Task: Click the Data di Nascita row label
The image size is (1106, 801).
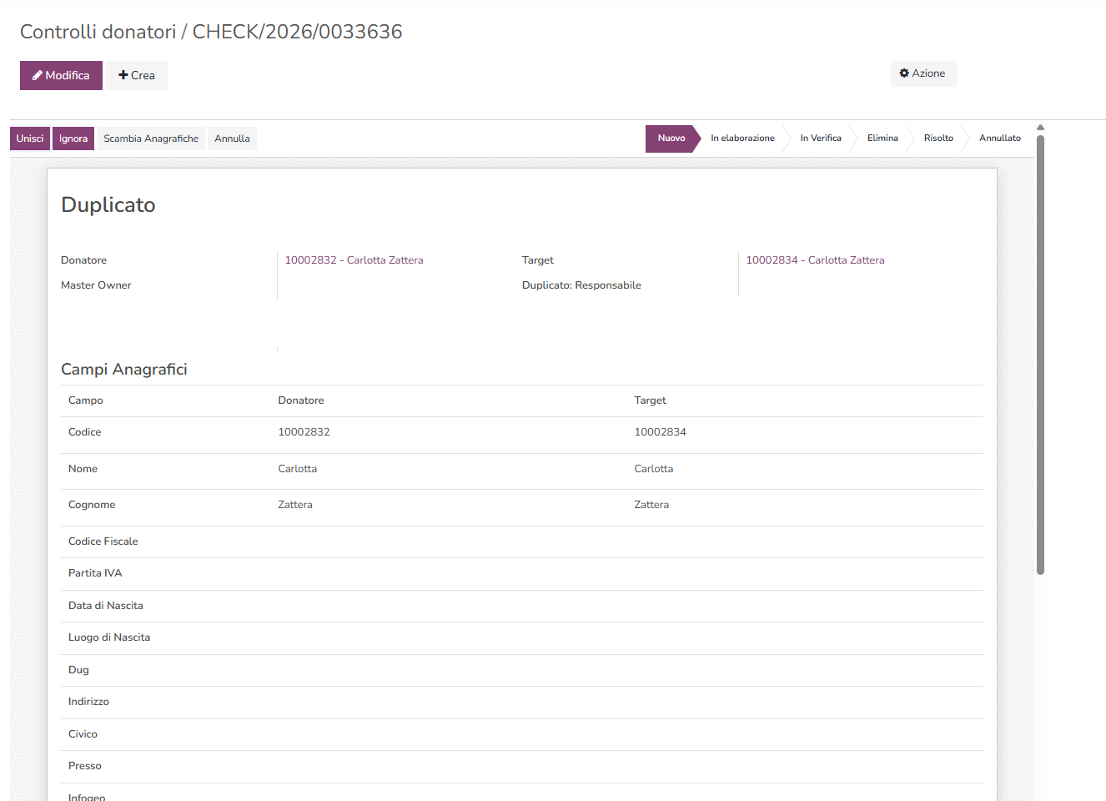Action: pyautogui.click(x=106, y=606)
